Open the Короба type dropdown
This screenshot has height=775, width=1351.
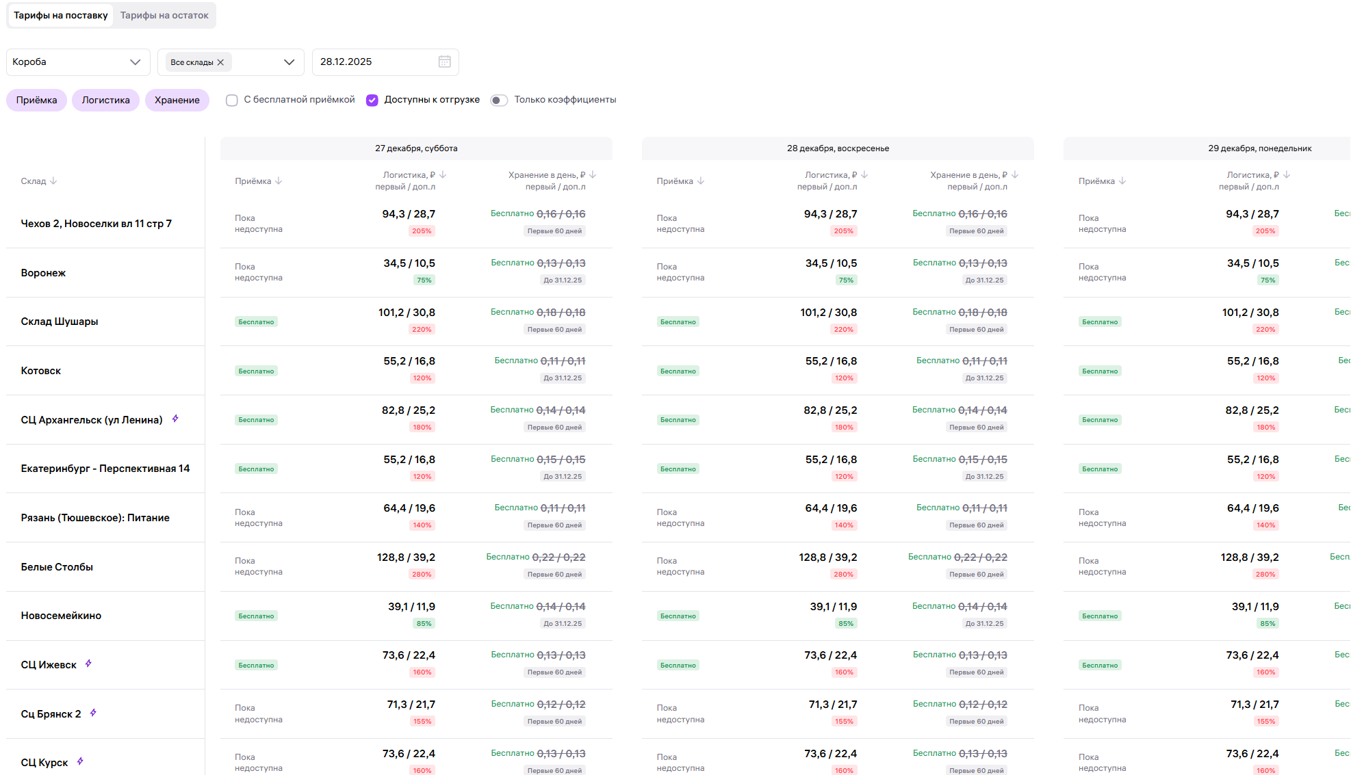tap(78, 62)
